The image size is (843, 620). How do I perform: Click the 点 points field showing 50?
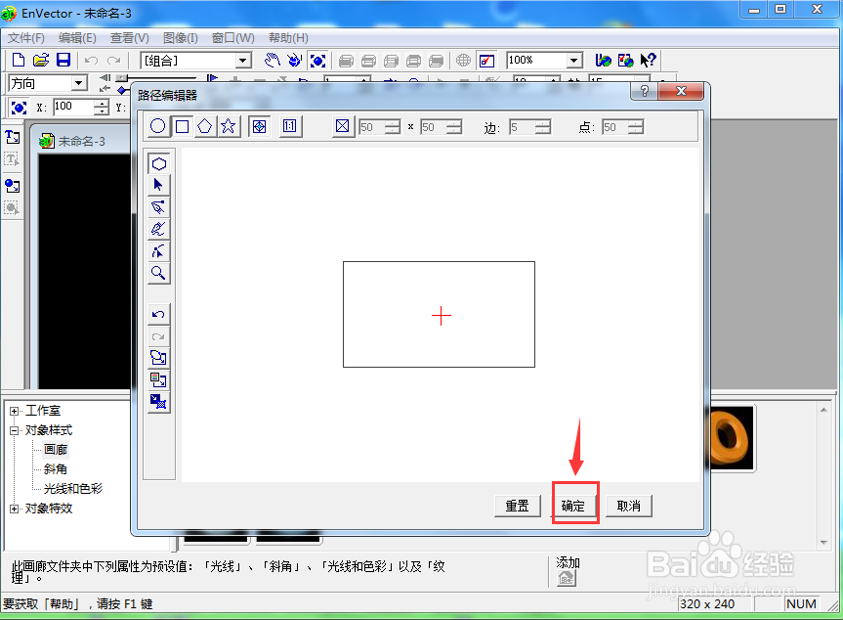pos(615,127)
